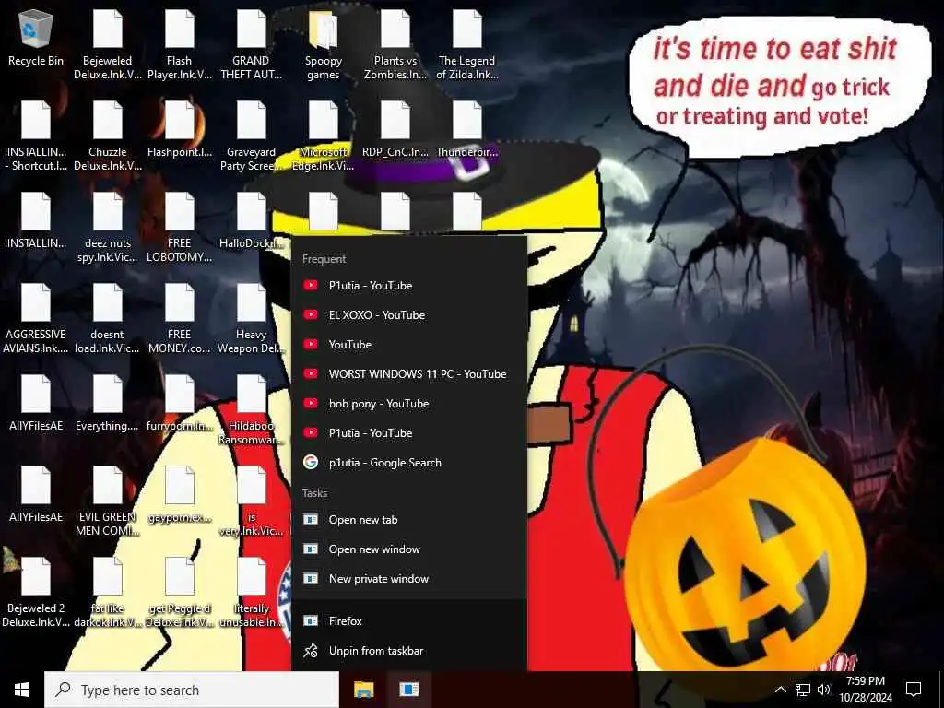The image size is (944, 708).
Task: Click the Type here to search box
Action: [192, 690]
